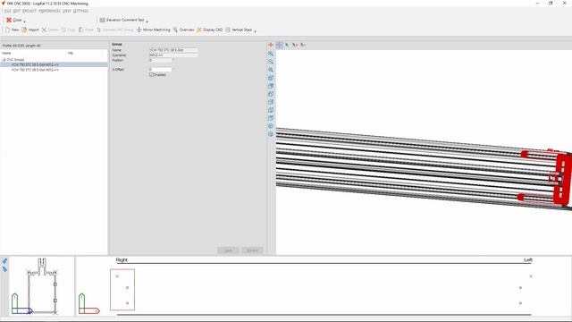The height and width of the screenshot is (322, 572).
Task: Click the Info column header
Action: (x=71, y=54)
